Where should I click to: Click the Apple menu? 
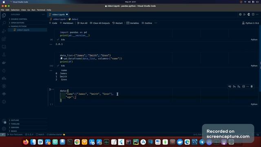click(x=4, y=2)
